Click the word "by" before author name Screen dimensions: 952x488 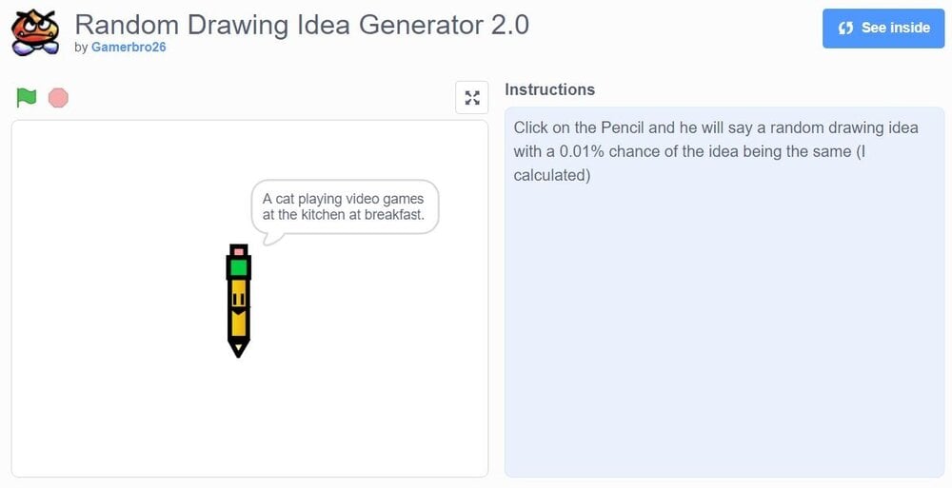[x=81, y=48]
